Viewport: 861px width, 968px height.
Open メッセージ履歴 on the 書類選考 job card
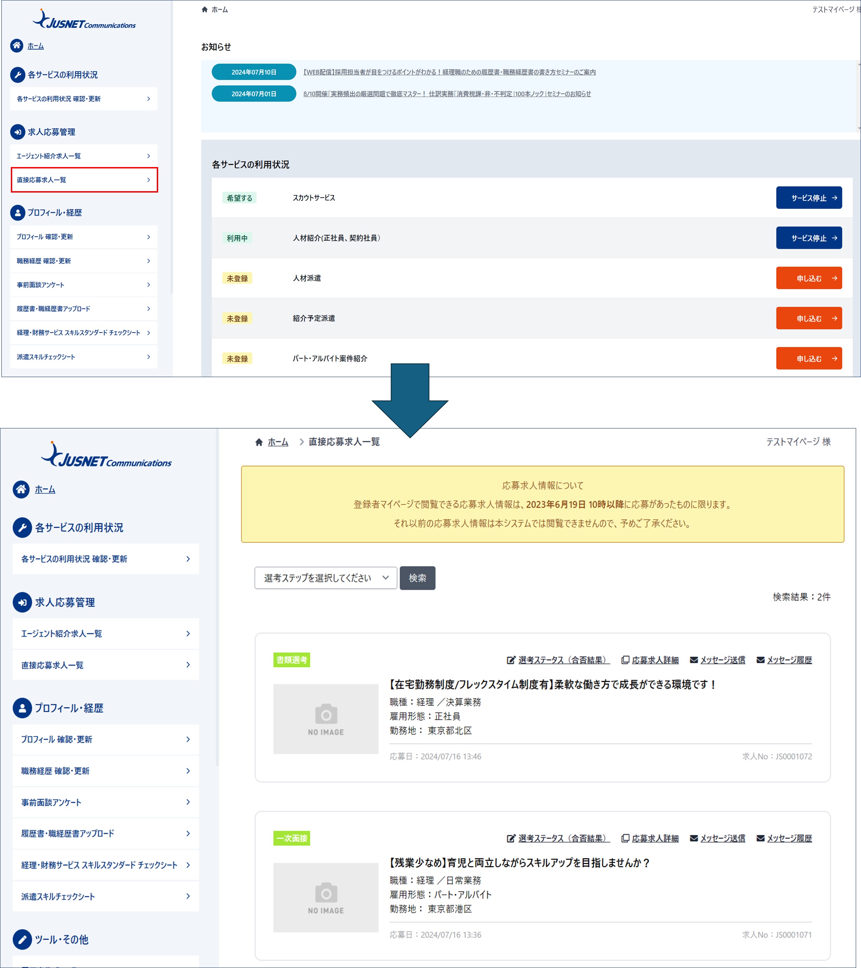coord(784,660)
